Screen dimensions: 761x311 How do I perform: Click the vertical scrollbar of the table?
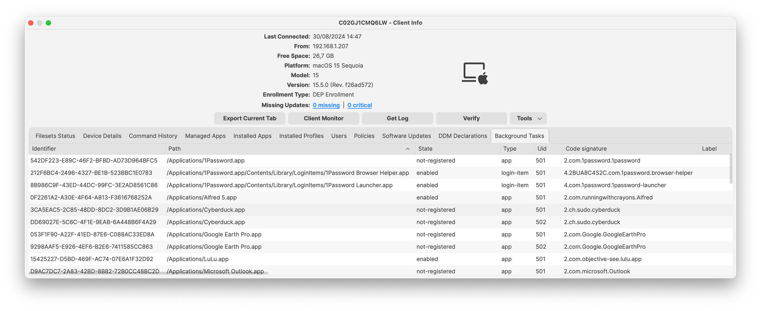(x=730, y=169)
